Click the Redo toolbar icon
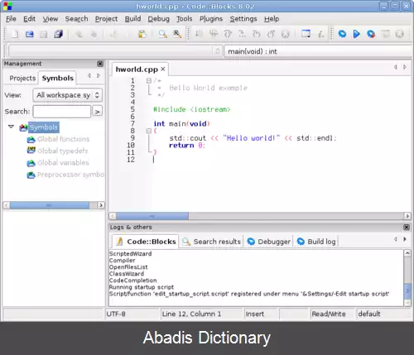The image size is (414, 355). click(x=94, y=34)
